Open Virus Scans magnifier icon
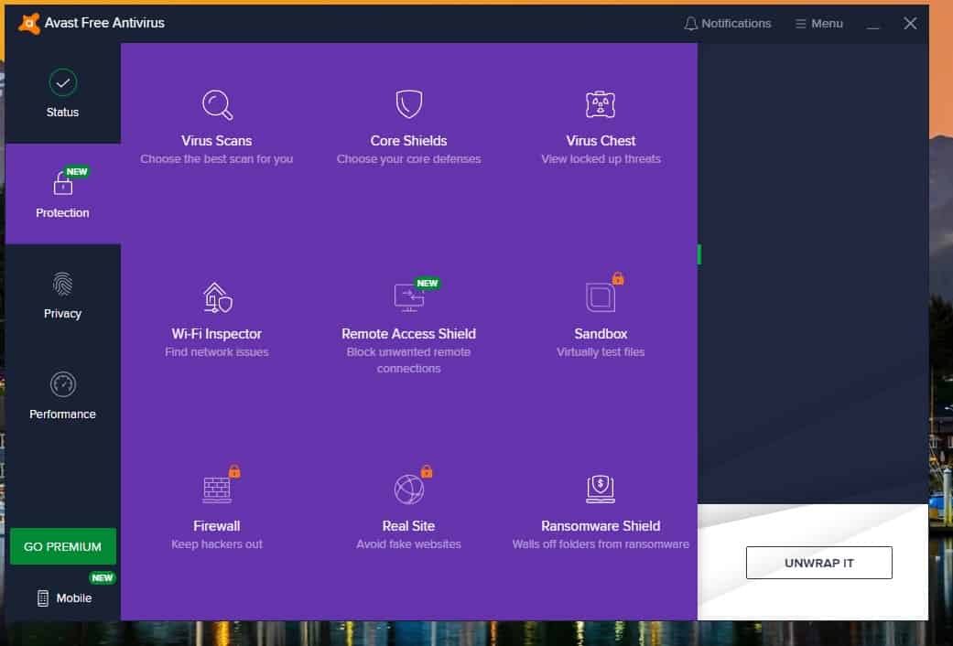This screenshot has height=646, width=953. [x=217, y=104]
